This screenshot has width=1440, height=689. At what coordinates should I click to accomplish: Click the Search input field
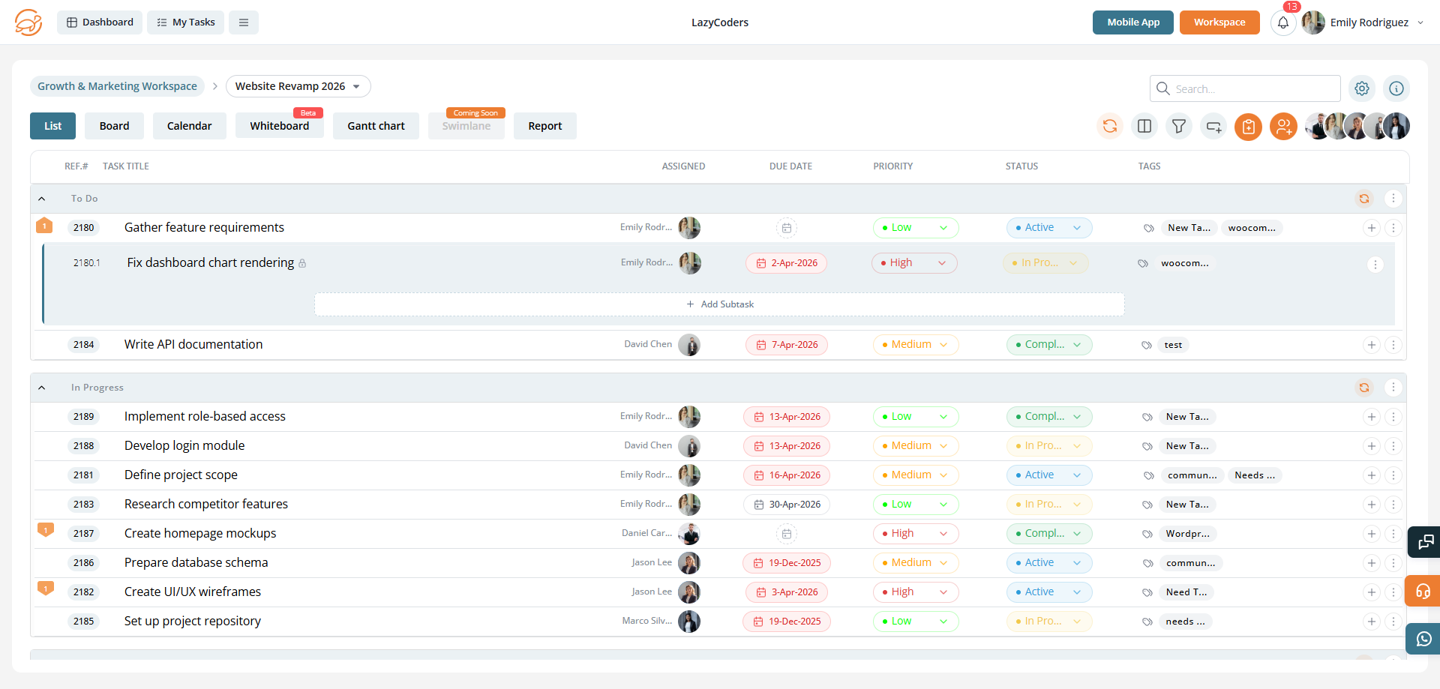coord(1252,88)
